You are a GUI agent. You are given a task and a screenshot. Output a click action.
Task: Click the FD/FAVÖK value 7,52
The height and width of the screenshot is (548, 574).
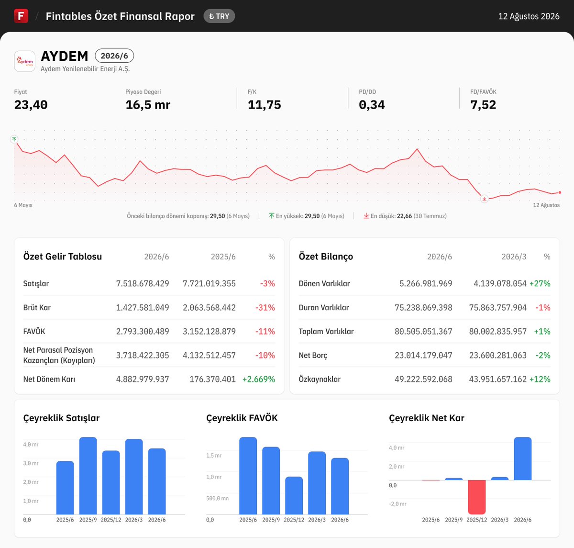click(483, 105)
